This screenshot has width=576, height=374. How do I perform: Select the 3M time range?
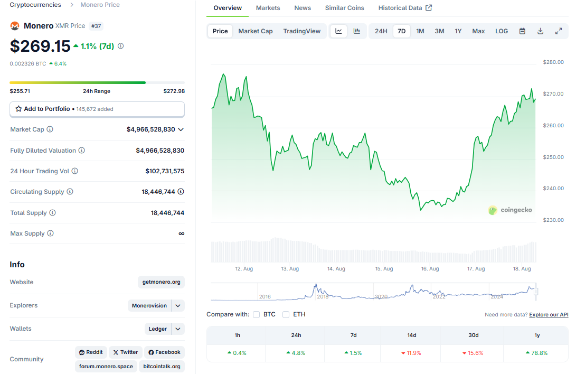coord(439,31)
